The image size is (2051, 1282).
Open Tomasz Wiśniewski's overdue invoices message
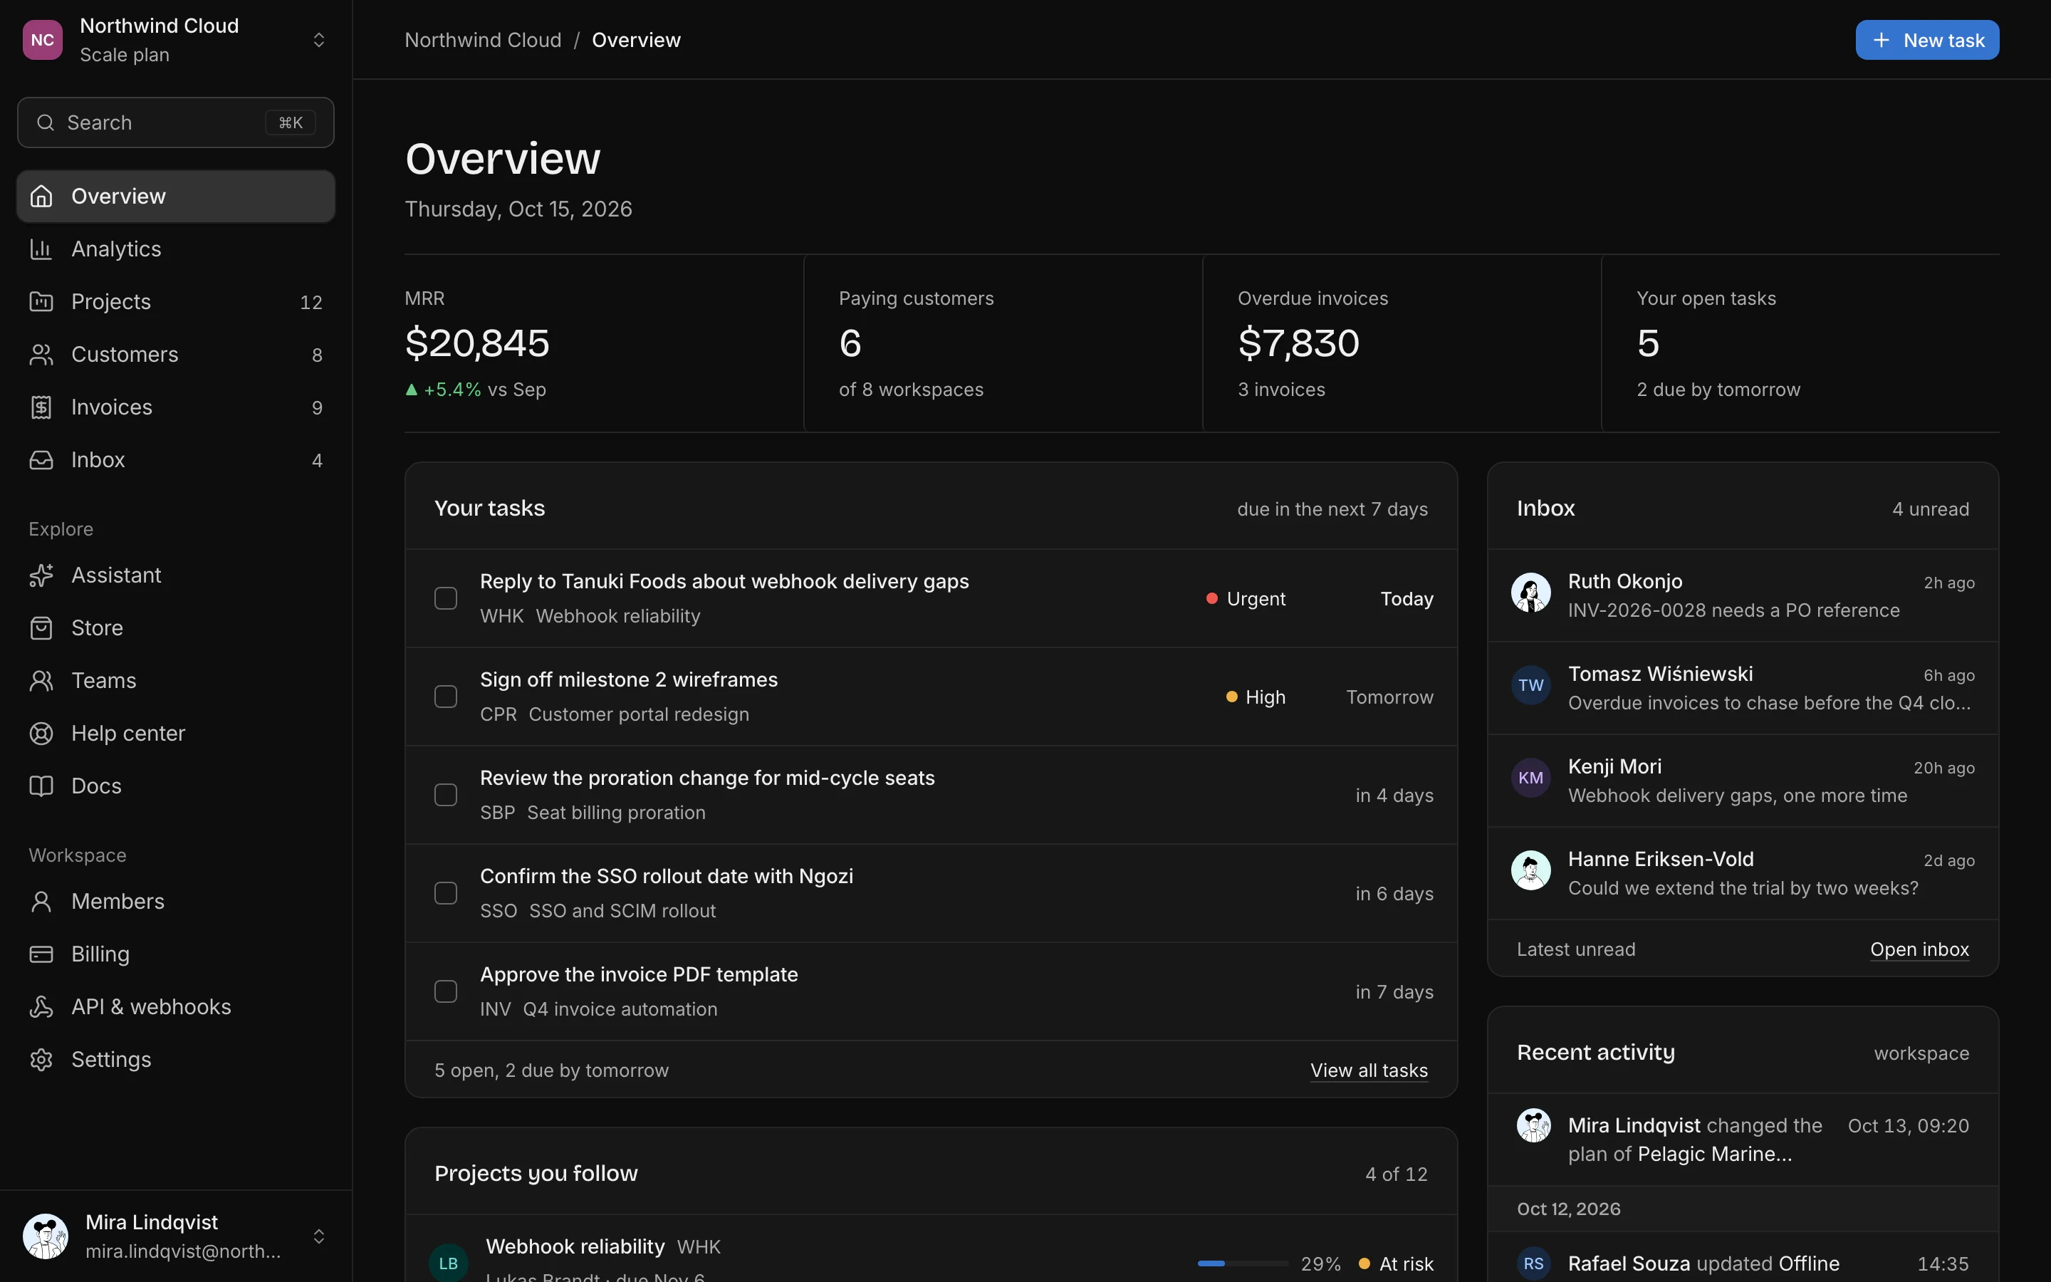tap(1743, 687)
